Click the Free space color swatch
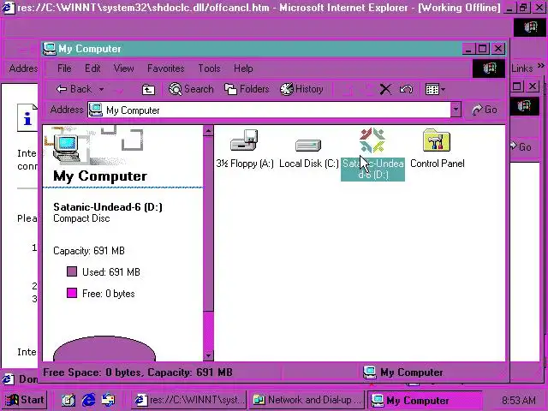Image resolution: width=548 pixels, height=411 pixels. point(72,293)
